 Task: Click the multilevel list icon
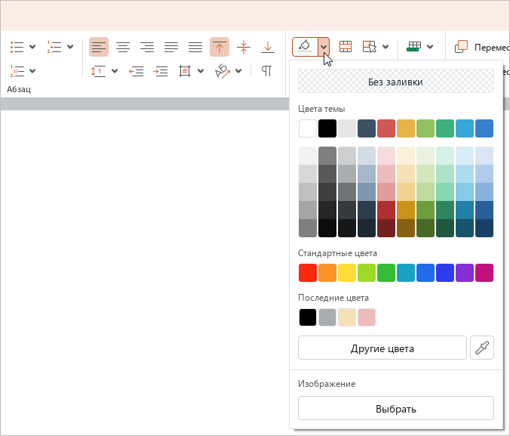[17, 71]
